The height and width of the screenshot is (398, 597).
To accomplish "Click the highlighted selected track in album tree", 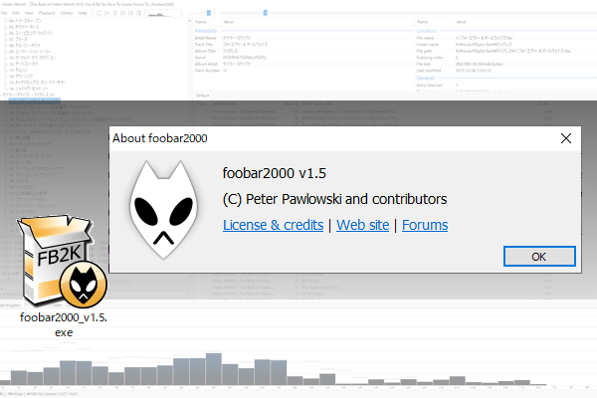I will [x=34, y=100].
